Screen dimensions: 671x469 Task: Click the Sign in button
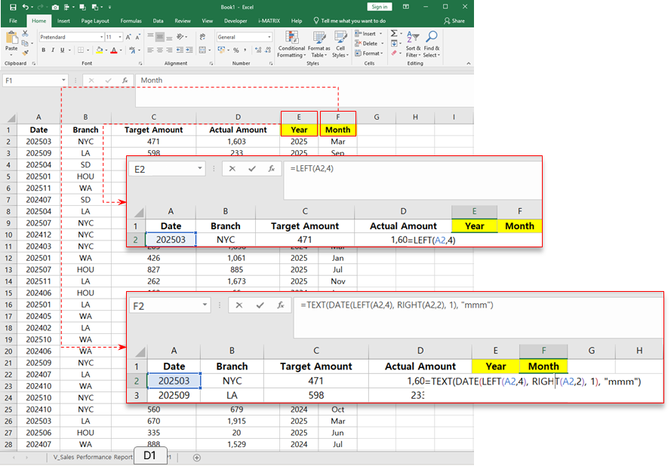coord(380,6)
